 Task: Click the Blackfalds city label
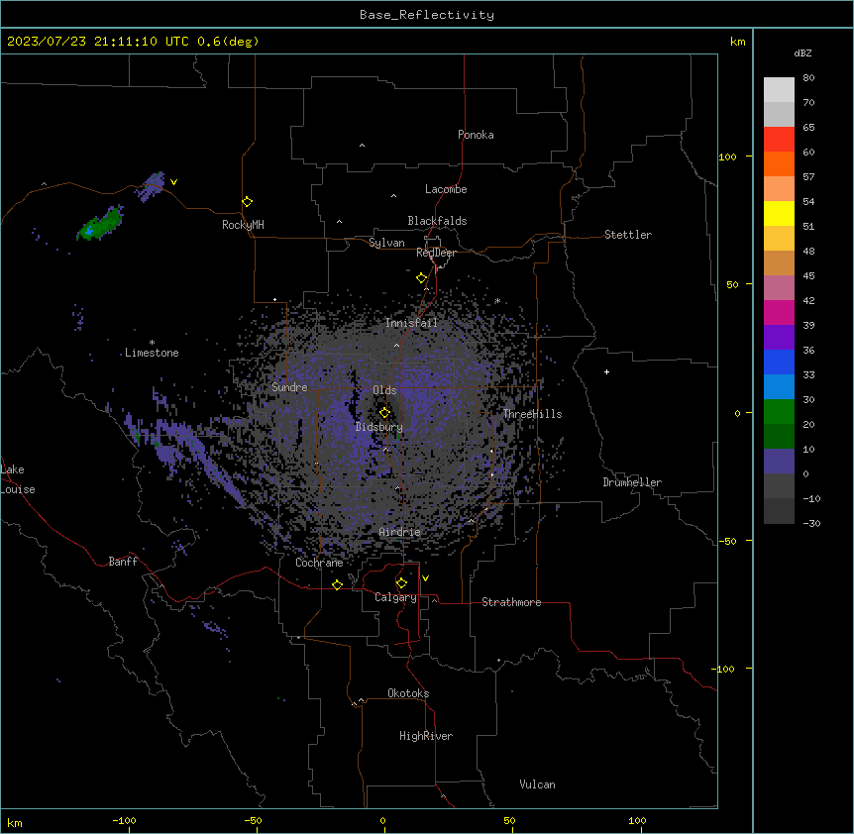(437, 221)
